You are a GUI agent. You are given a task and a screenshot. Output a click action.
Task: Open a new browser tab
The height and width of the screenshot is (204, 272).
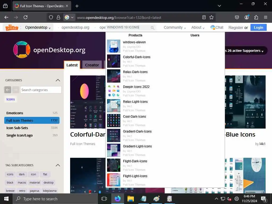77,6
